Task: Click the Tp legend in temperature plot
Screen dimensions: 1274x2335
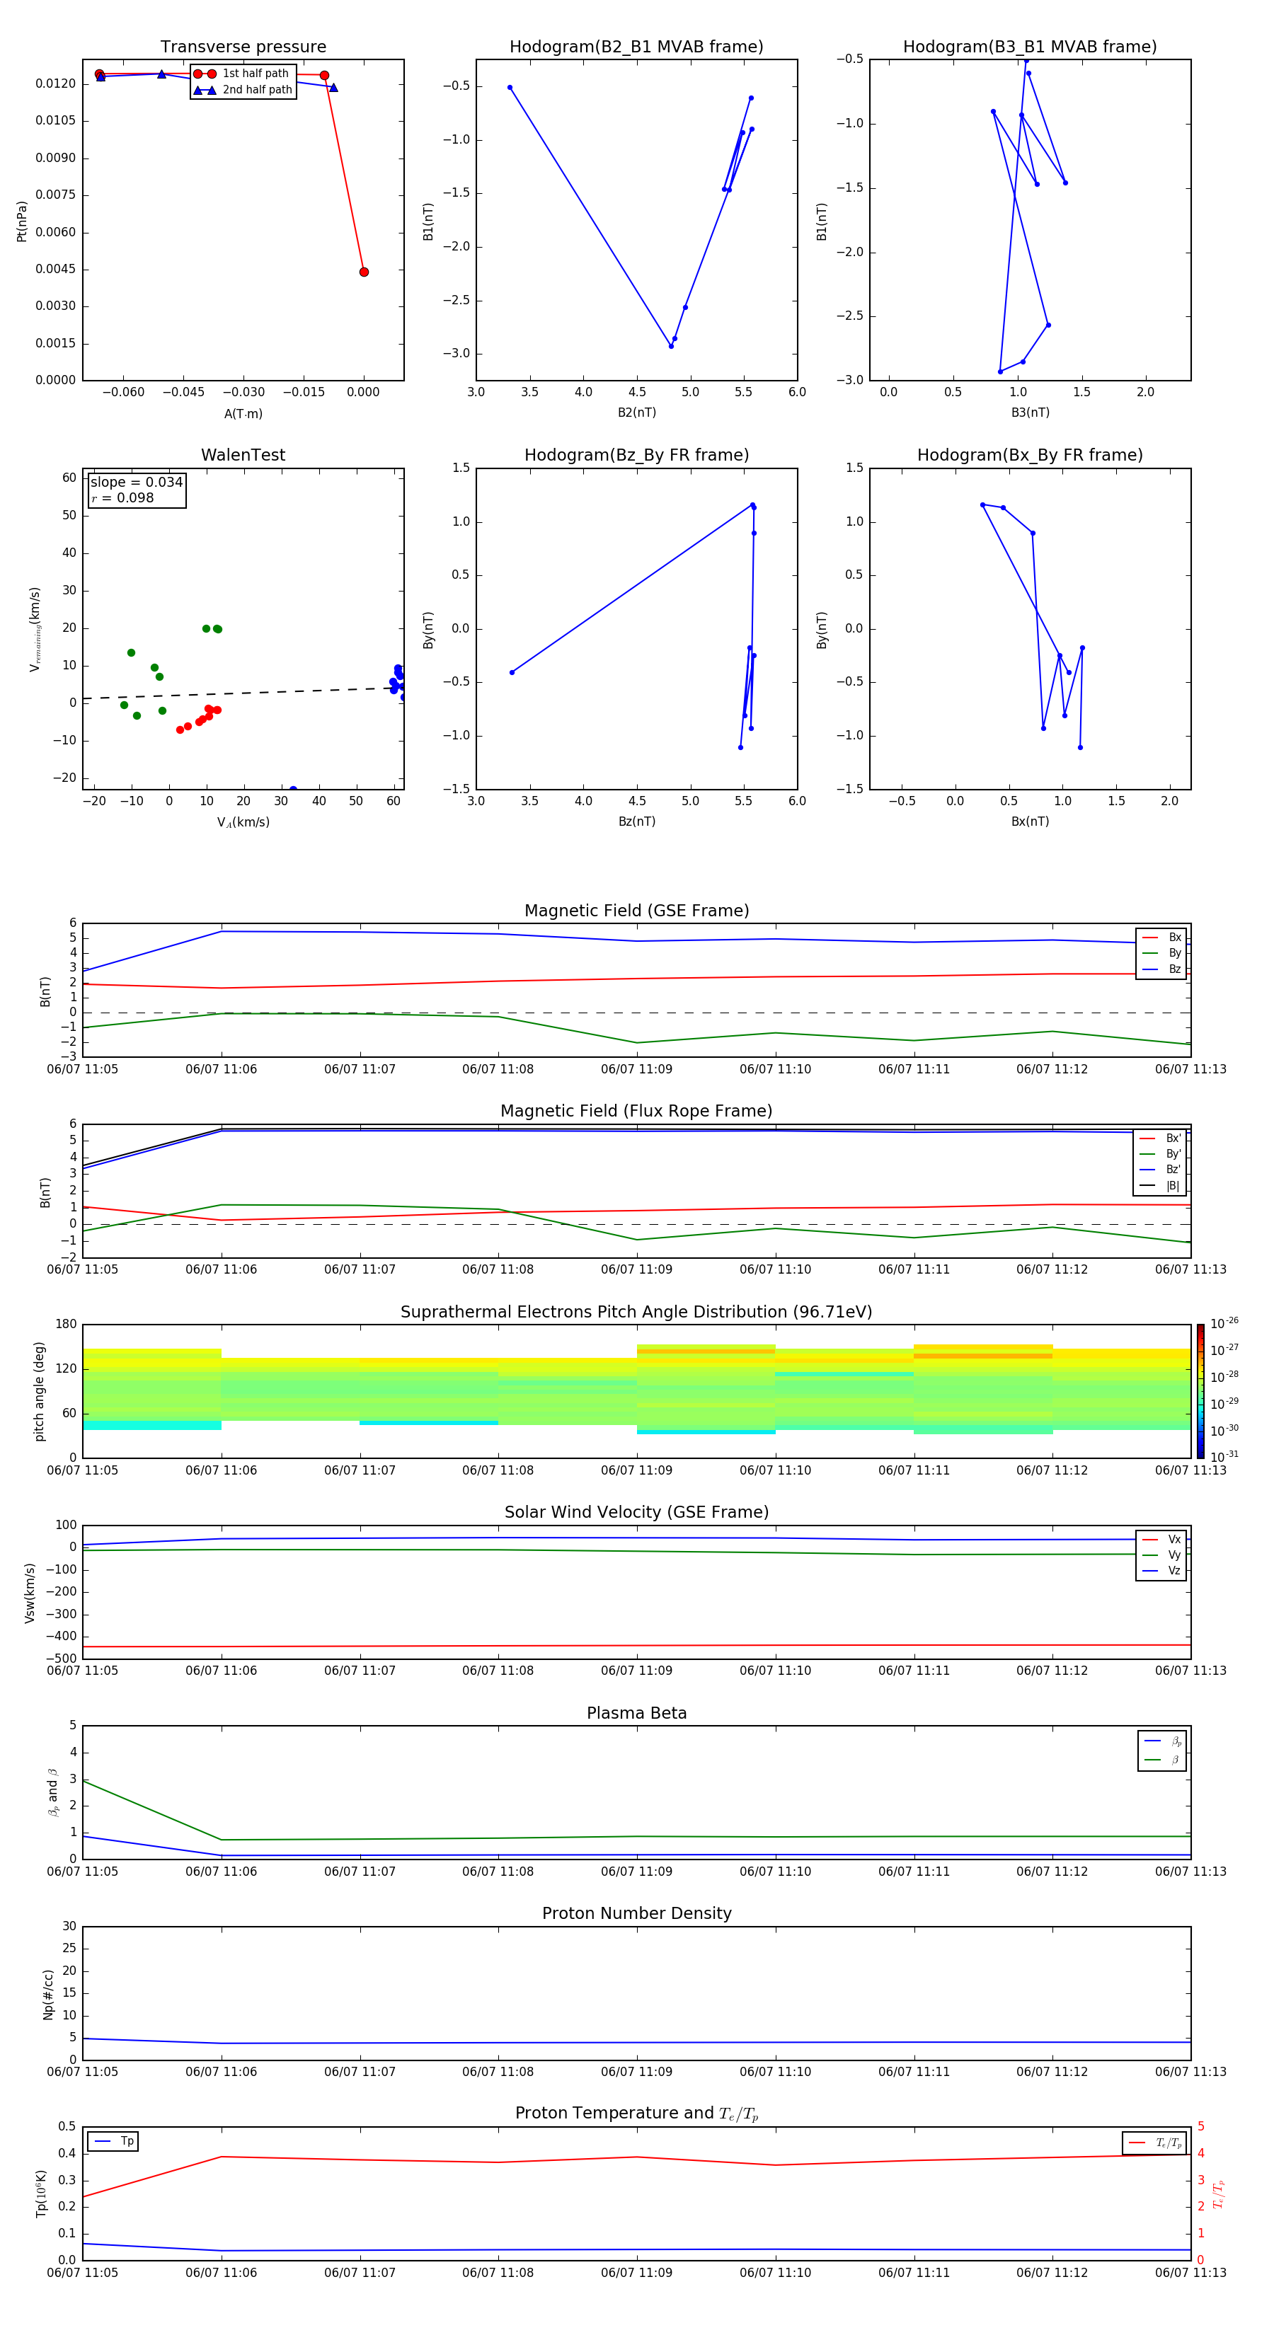Action: point(114,2142)
